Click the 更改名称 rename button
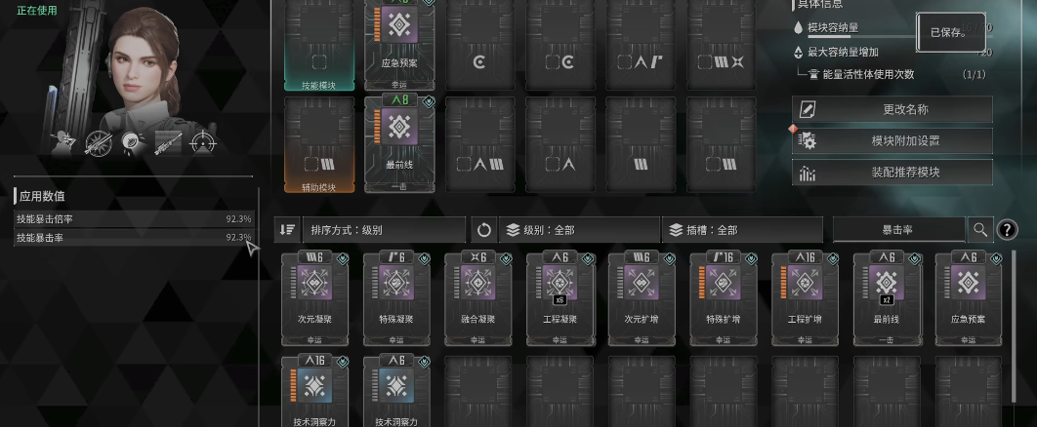This screenshot has width=1037, height=427. click(892, 109)
